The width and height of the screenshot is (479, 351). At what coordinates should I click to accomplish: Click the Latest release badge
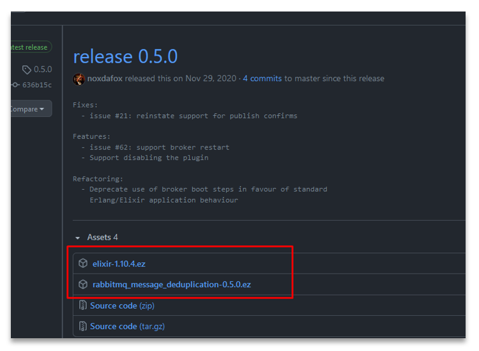pos(31,47)
